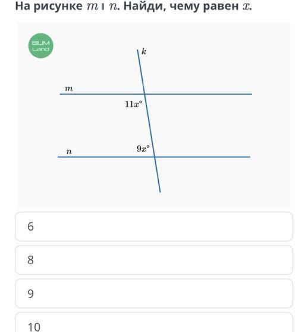Click the question heading text

134,7
